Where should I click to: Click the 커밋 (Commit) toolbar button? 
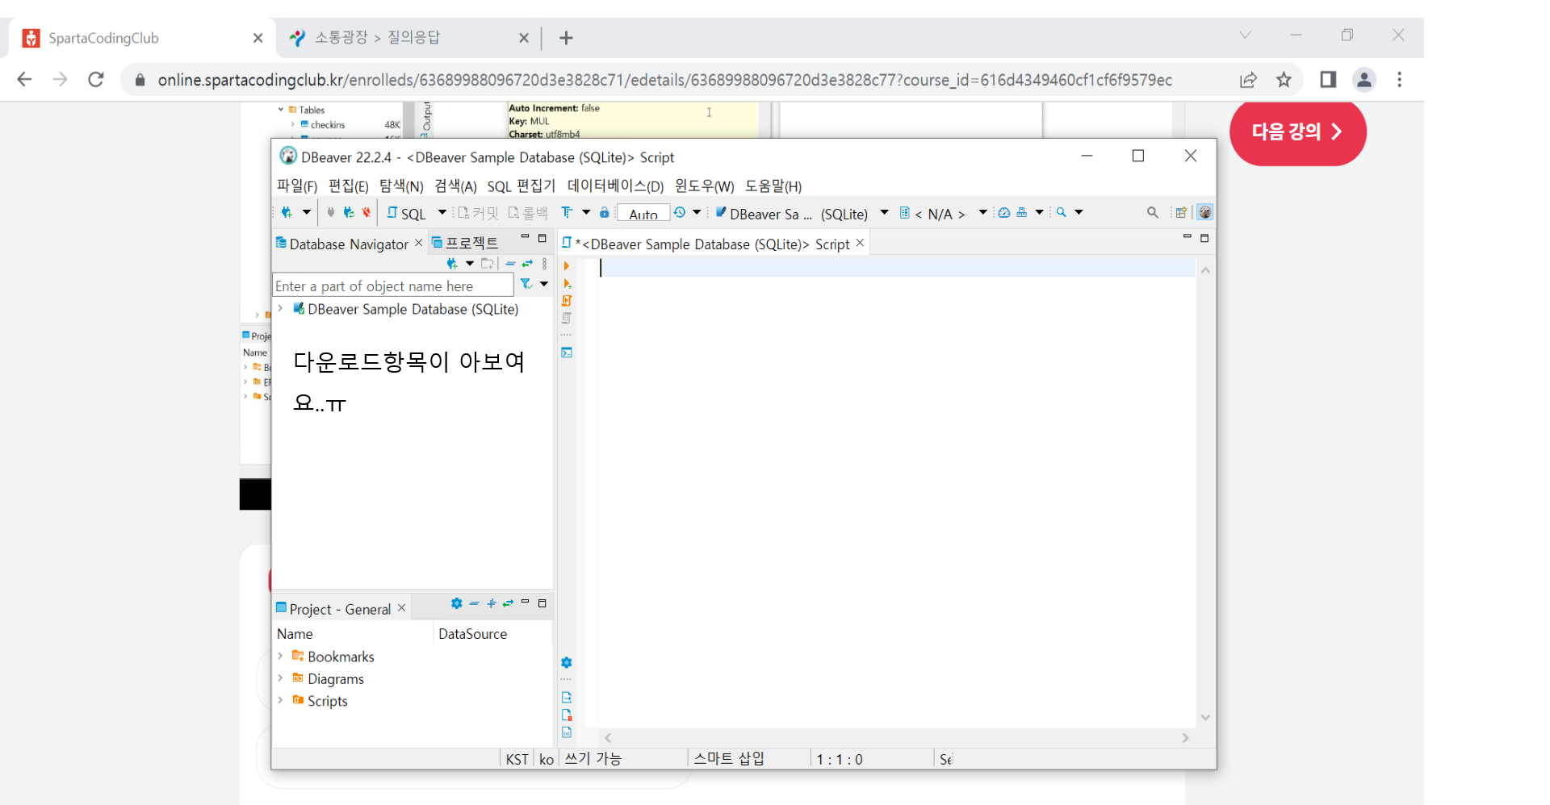pos(478,213)
